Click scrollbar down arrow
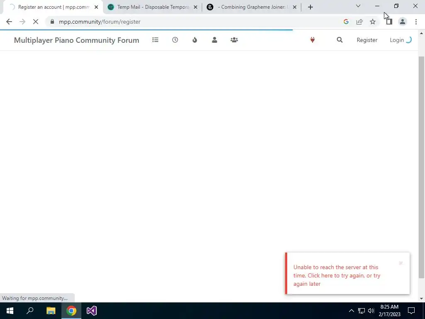The width and height of the screenshot is (425, 319). point(421,299)
